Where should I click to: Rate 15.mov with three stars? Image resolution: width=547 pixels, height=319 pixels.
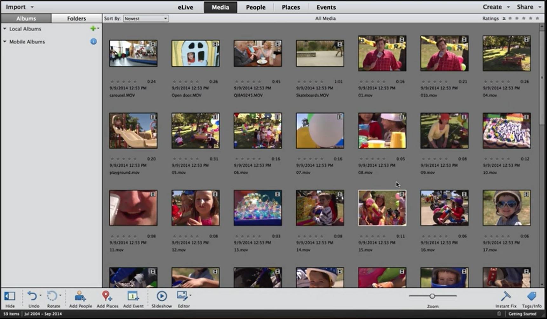372,236
